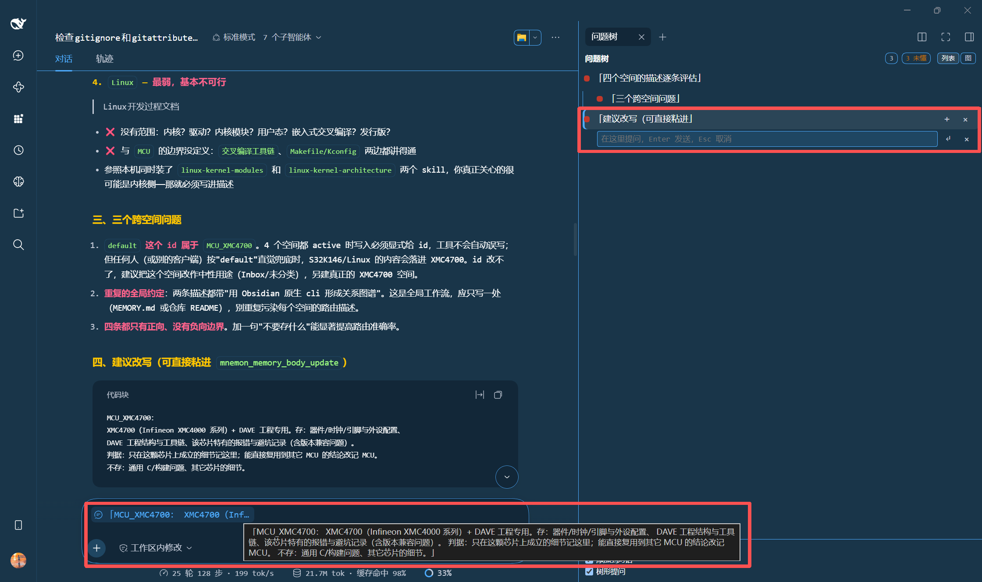Click the 交叉编译工具链 code tag
Viewport: 982px width, 582px height.
pos(248,151)
